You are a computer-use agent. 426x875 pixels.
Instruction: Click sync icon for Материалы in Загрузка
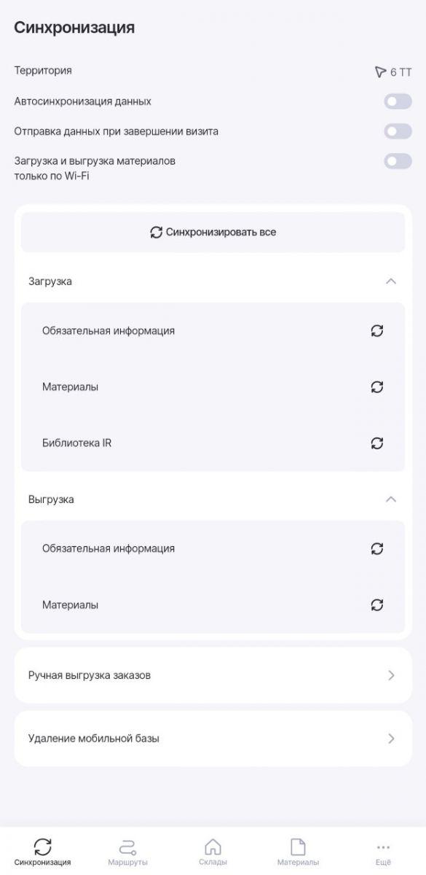(376, 386)
